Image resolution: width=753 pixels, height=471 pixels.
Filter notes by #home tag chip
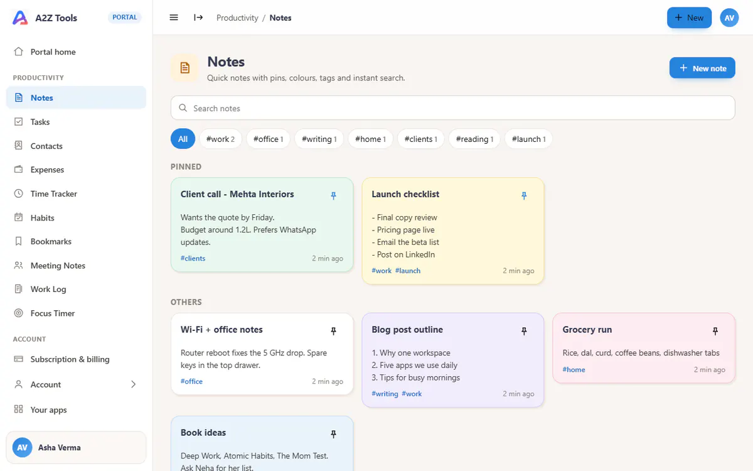tap(370, 139)
